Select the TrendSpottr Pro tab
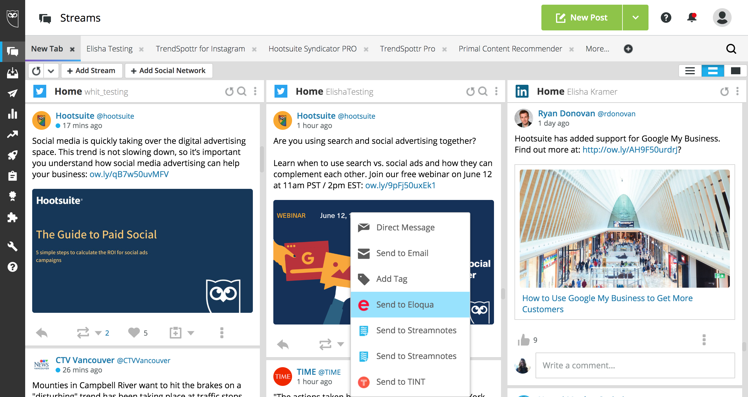This screenshot has height=397, width=748. 408,49
